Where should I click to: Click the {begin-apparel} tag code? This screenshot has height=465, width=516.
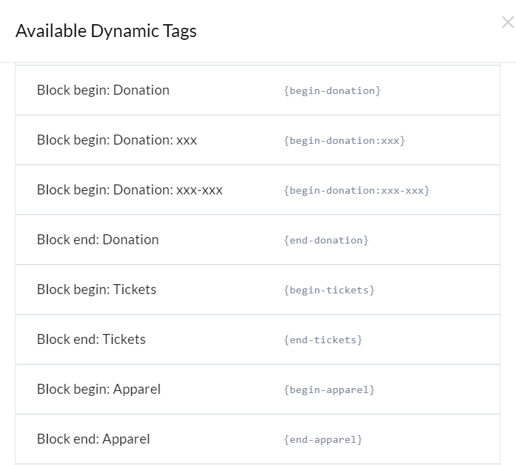coord(329,390)
